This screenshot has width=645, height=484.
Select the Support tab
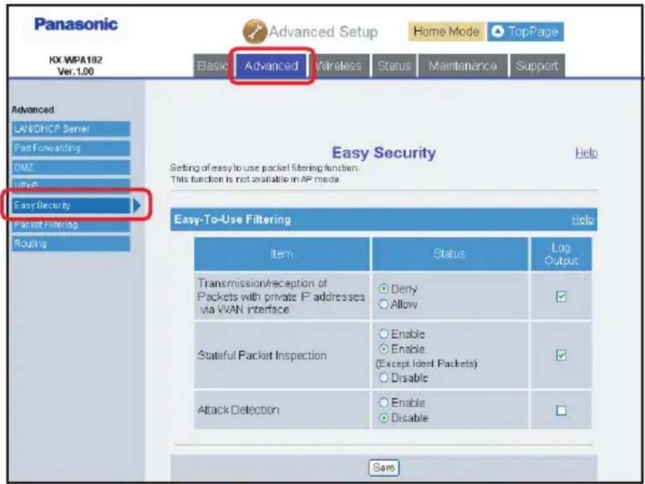point(537,66)
